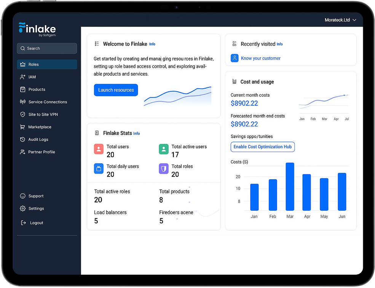375x288 pixels.
Task: Click the Mar bar in Costs chart
Action: [x=290, y=186]
